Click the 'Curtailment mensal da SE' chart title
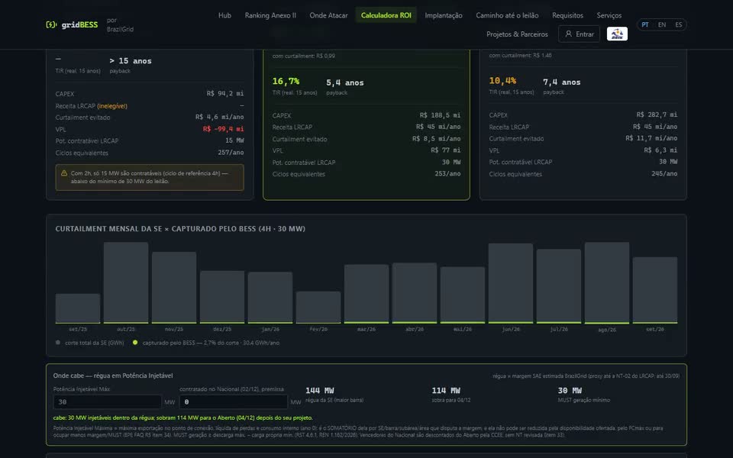 [180, 228]
